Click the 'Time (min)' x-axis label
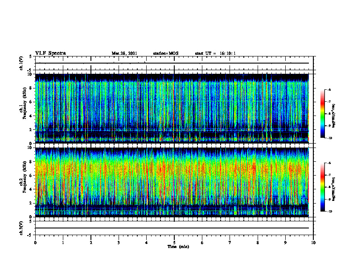 [178, 247]
